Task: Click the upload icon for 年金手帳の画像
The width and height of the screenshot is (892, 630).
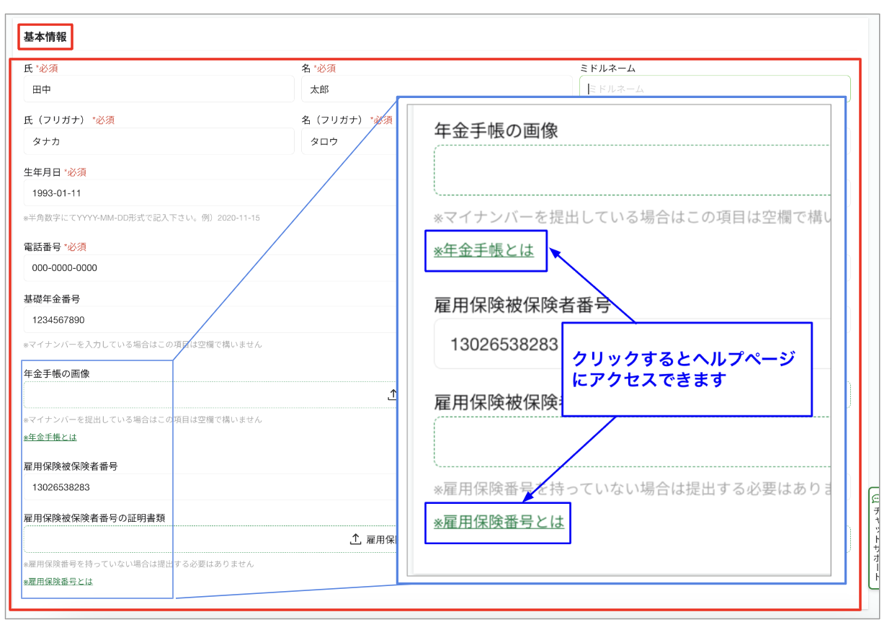Action: tap(393, 395)
